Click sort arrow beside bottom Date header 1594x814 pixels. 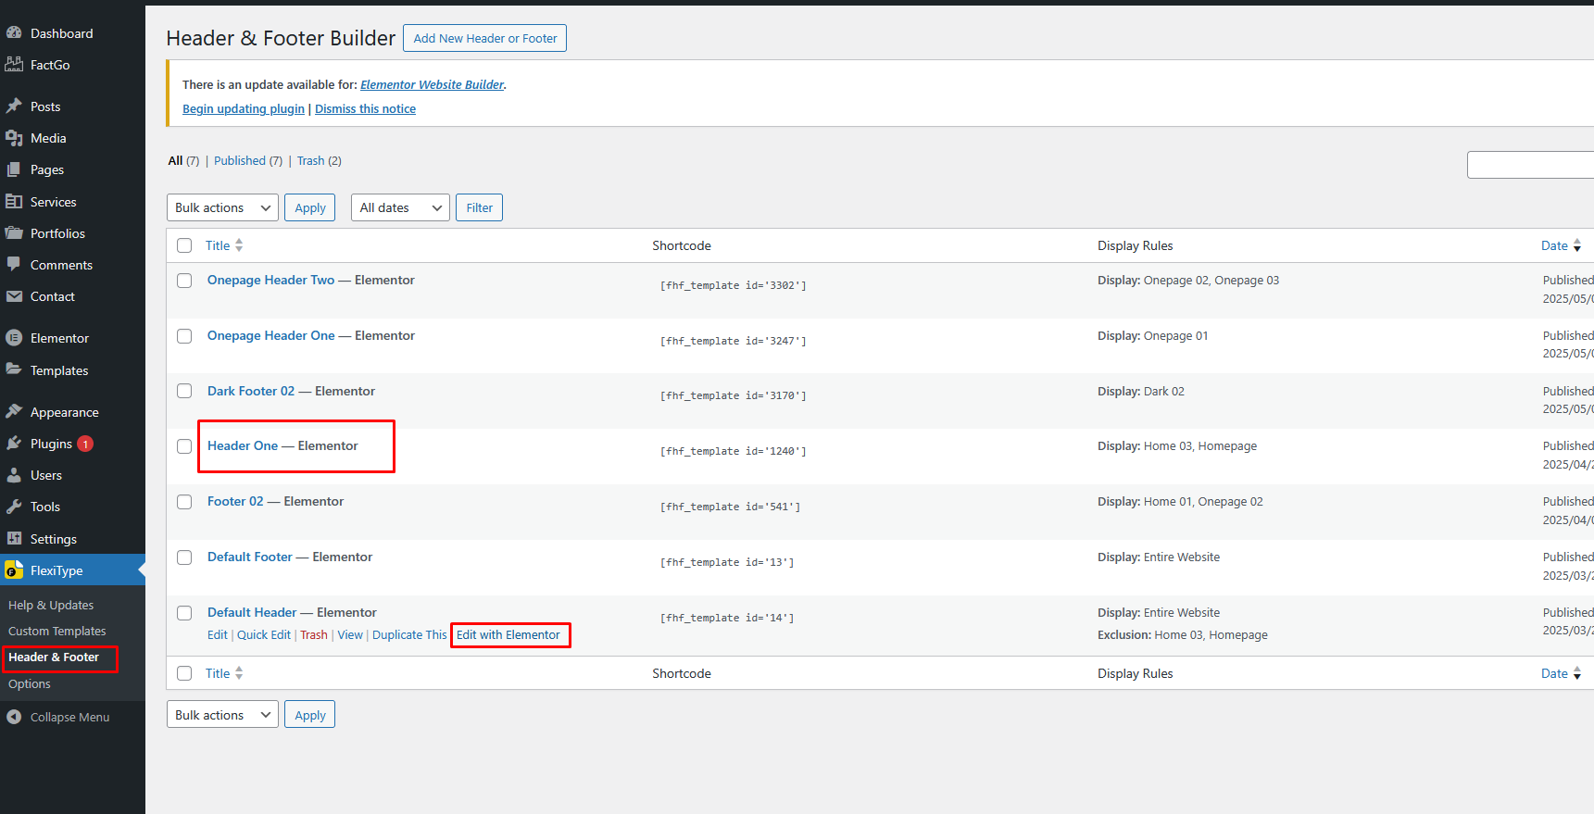(x=1576, y=673)
